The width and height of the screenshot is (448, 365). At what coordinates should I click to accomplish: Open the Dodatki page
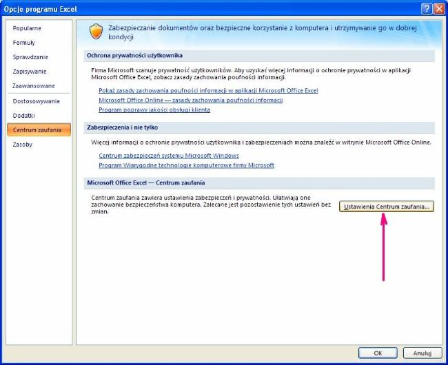pos(23,116)
